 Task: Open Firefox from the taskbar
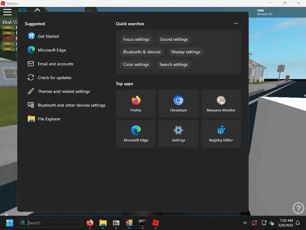click(x=90, y=223)
